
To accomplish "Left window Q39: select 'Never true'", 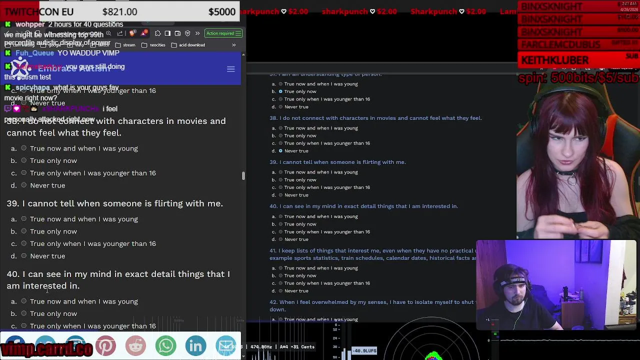I will tap(23, 256).
